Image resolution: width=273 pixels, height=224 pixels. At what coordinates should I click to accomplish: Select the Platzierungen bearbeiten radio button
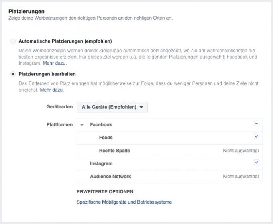[13, 74]
